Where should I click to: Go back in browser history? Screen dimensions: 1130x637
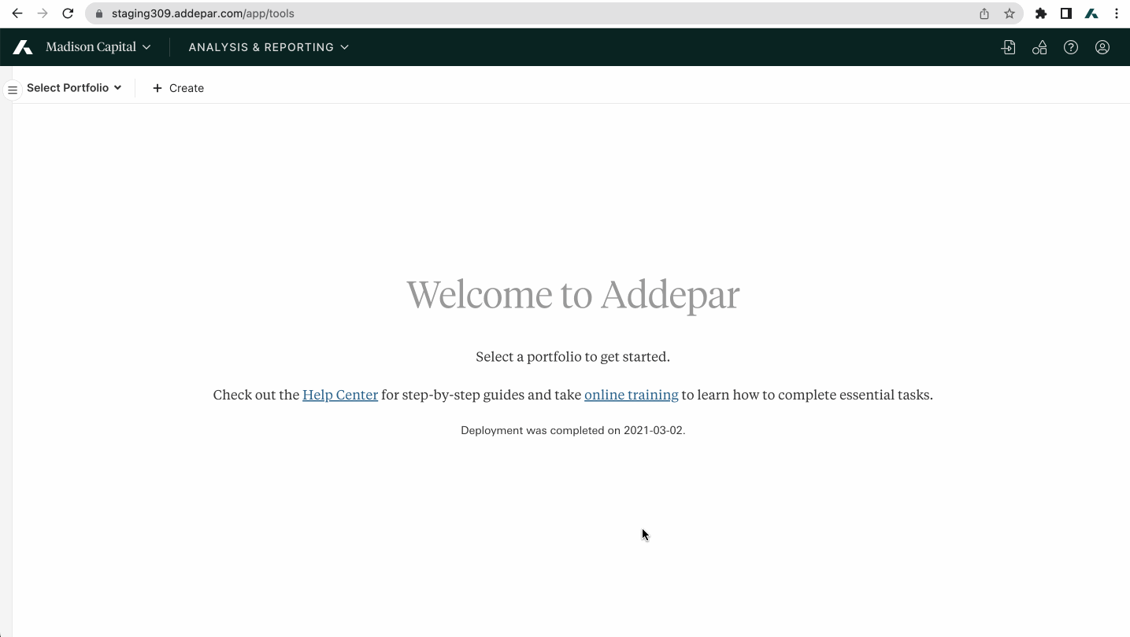pyautogui.click(x=17, y=13)
